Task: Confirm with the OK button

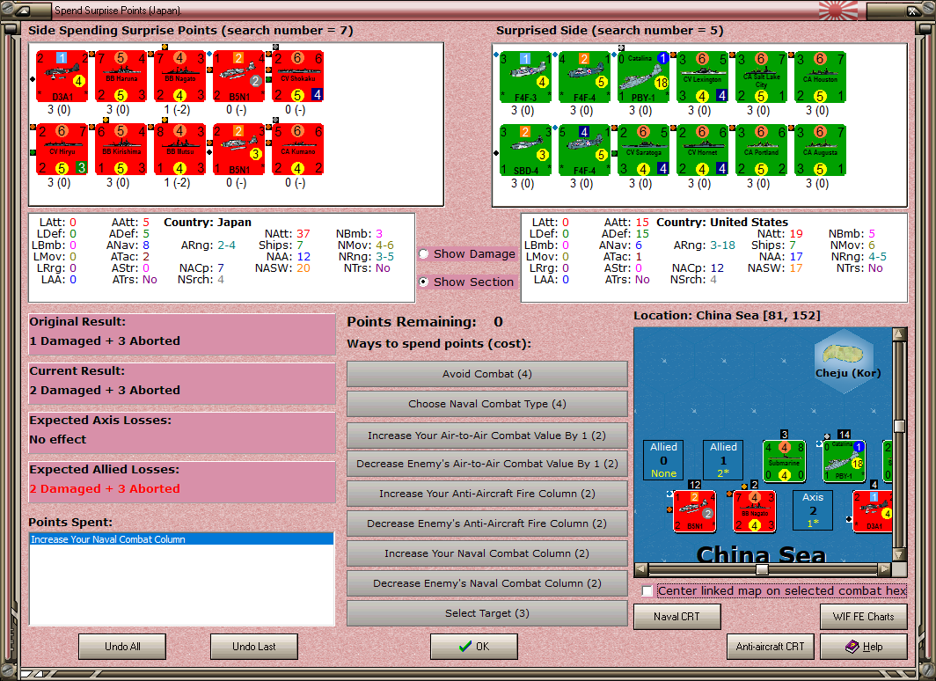Action: coord(474,647)
